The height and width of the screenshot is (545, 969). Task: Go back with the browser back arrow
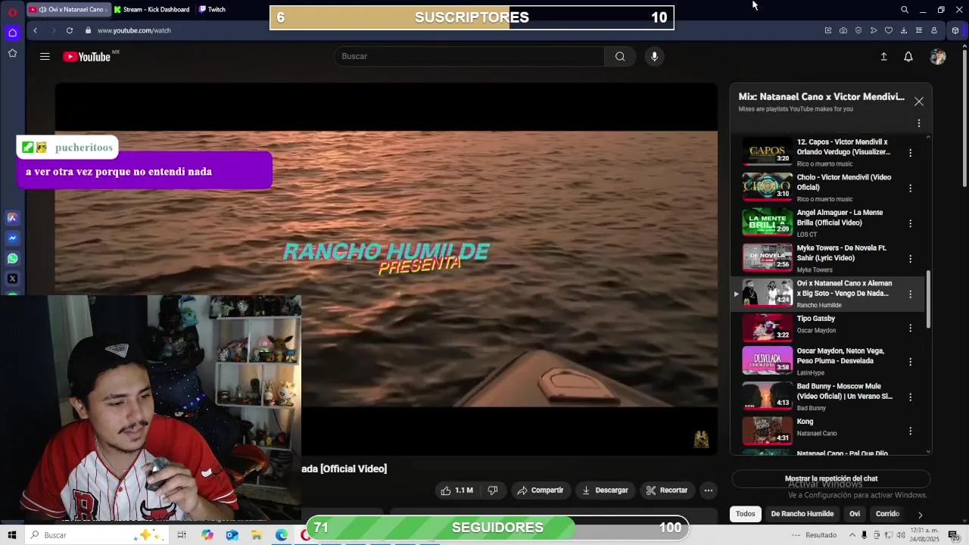[x=35, y=30]
